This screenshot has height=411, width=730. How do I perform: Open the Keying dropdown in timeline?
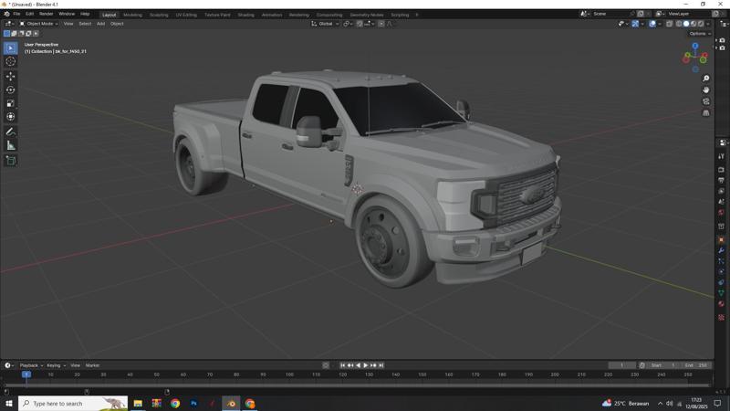tap(57, 365)
